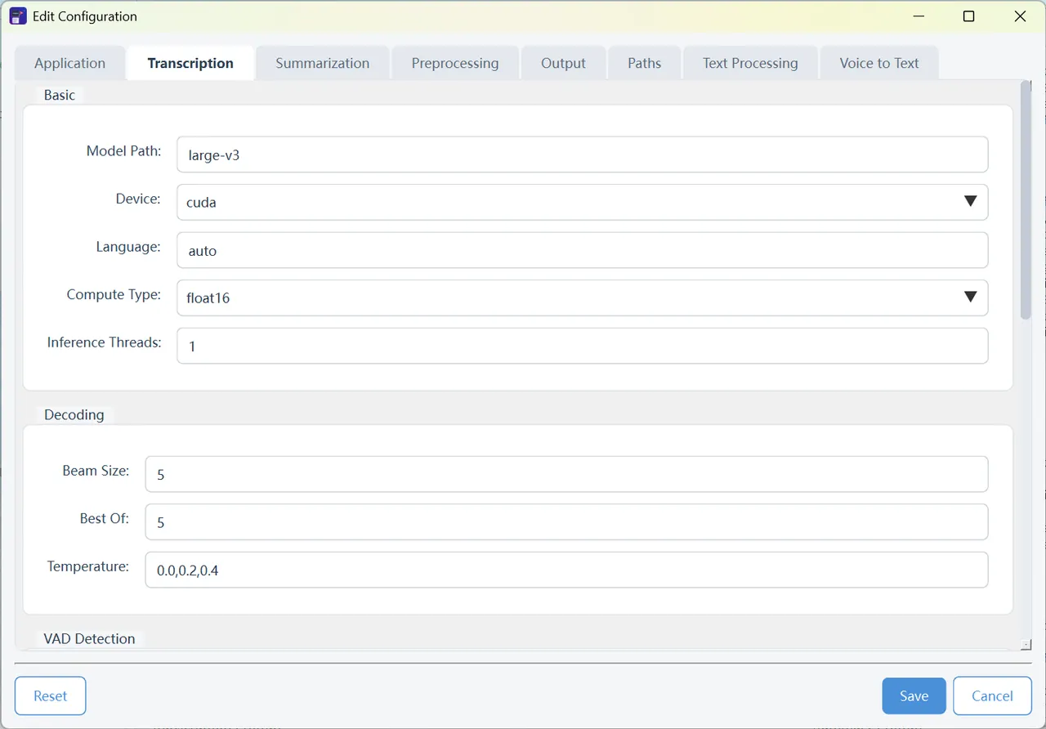
Task: Click the Inference Threads field
Action: 583,346
